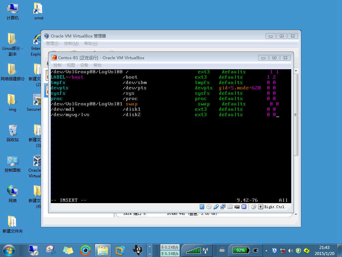342x257 pixels.
Task: Open the 新建文件夹 folder on the desktop
Action: click(12, 225)
